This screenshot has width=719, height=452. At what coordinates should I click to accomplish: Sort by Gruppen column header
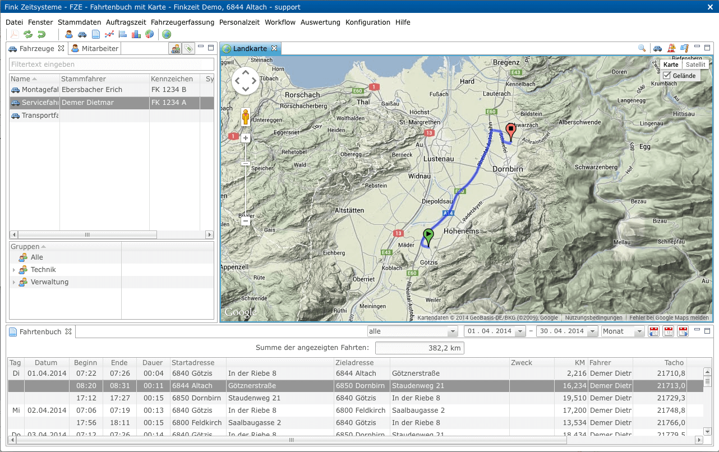65,247
